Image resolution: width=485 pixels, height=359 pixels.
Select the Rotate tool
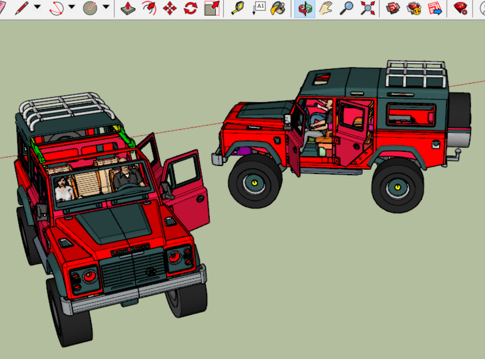pos(190,8)
